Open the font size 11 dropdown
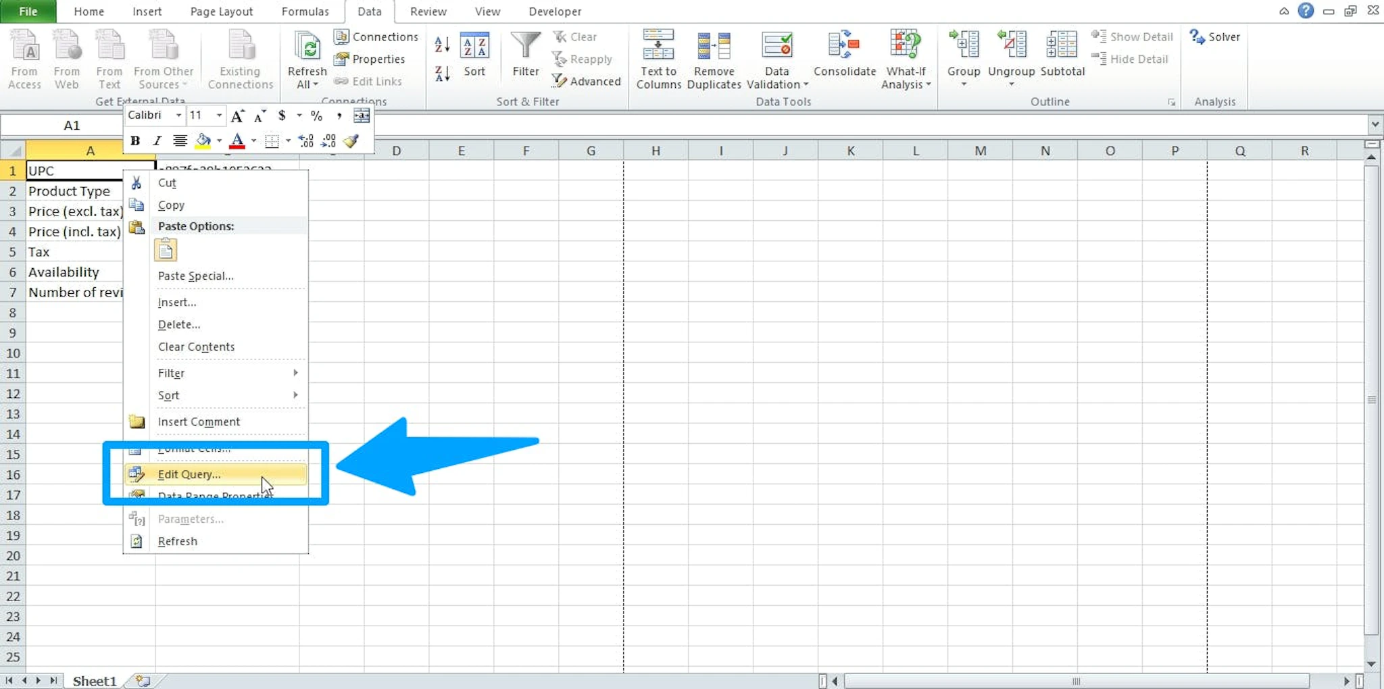The height and width of the screenshot is (689, 1384). pyautogui.click(x=219, y=116)
